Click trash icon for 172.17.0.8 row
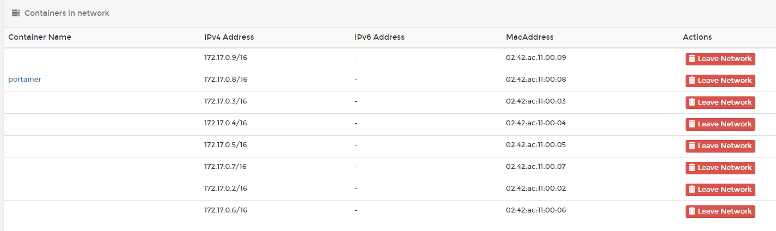The image size is (776, 231). coord(692,81)
